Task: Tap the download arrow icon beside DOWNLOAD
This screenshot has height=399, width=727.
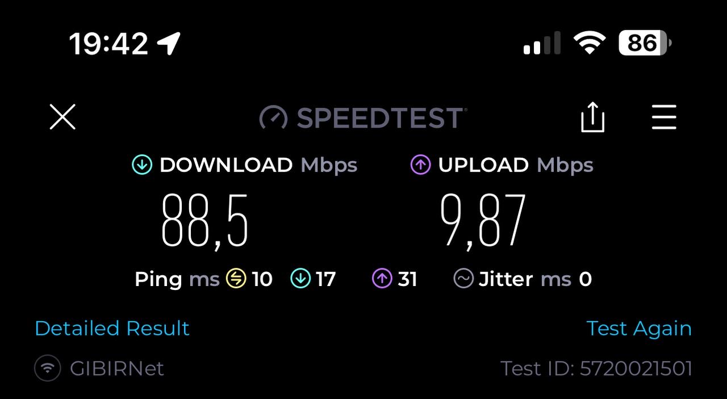Action: pyautogui.click(x=142, y=165)
